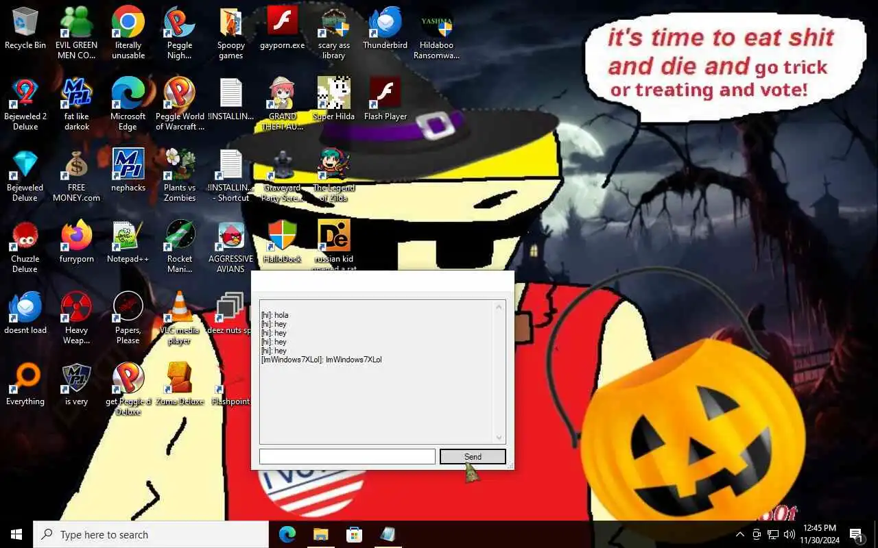
Task: Open the Rocket Mani... shortcut
Action: [180, 247]
